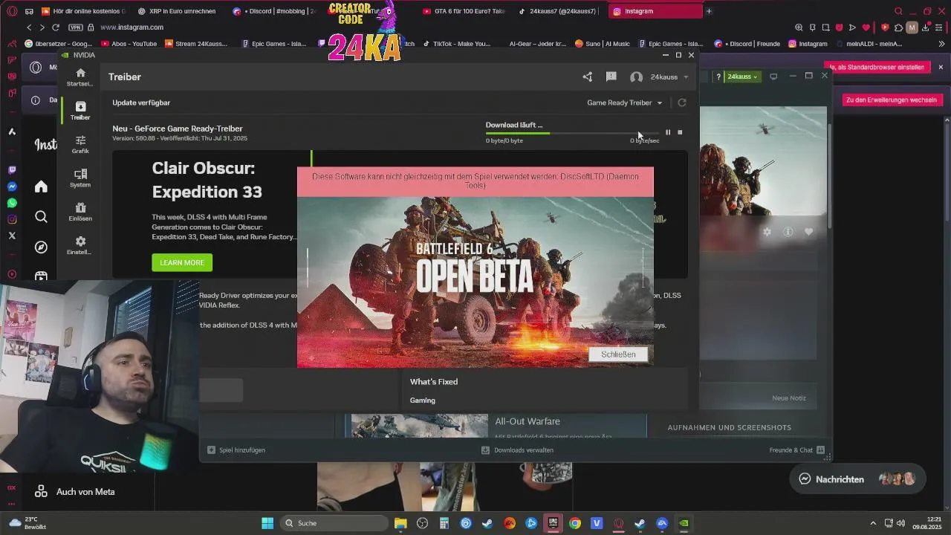951x535 pixels.
Task: Click Spiel hinzufügen in Steam window
Action: tap(236, 450)
